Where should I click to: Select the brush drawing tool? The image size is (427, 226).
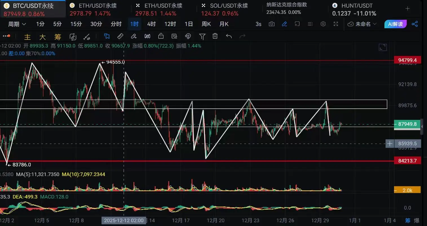134,36
